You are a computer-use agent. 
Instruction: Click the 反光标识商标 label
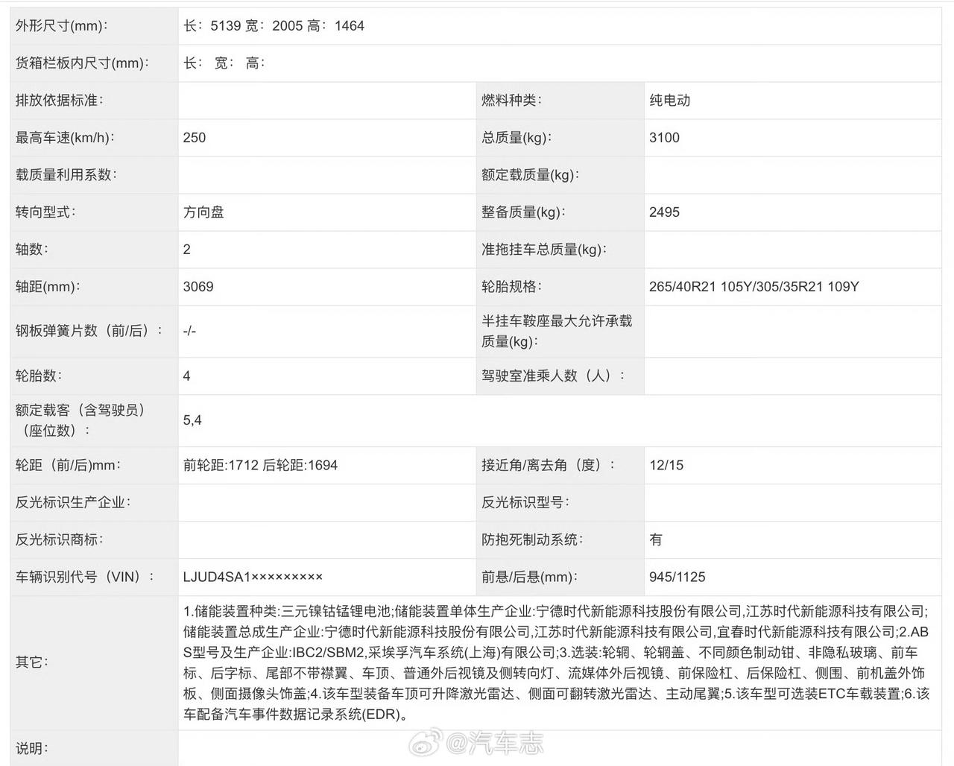pos(60,539)
